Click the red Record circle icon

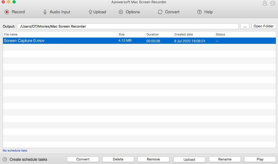(x=7, y=12)
